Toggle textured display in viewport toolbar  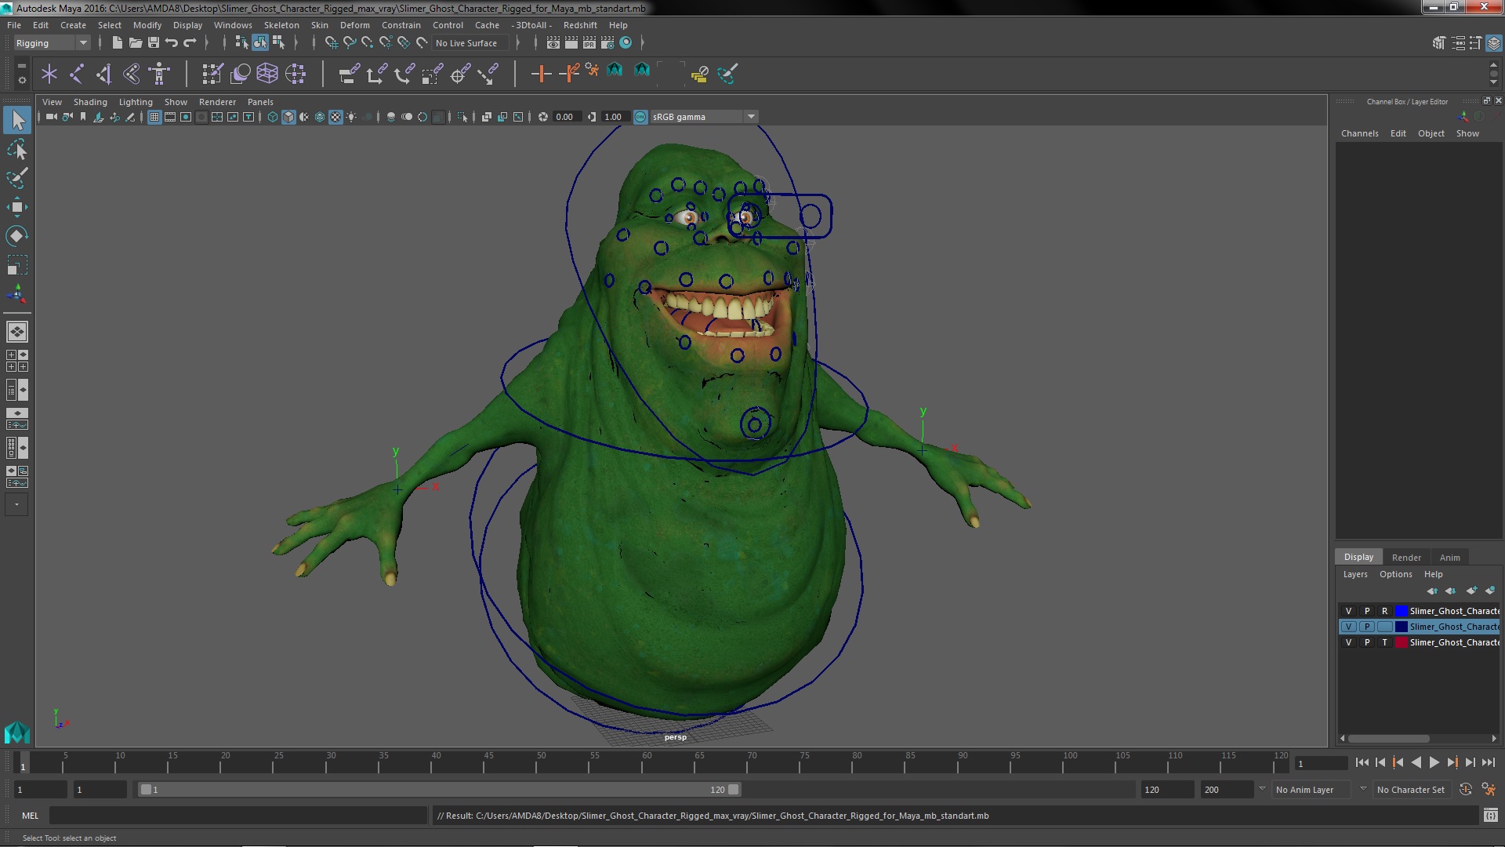point(335,117)
